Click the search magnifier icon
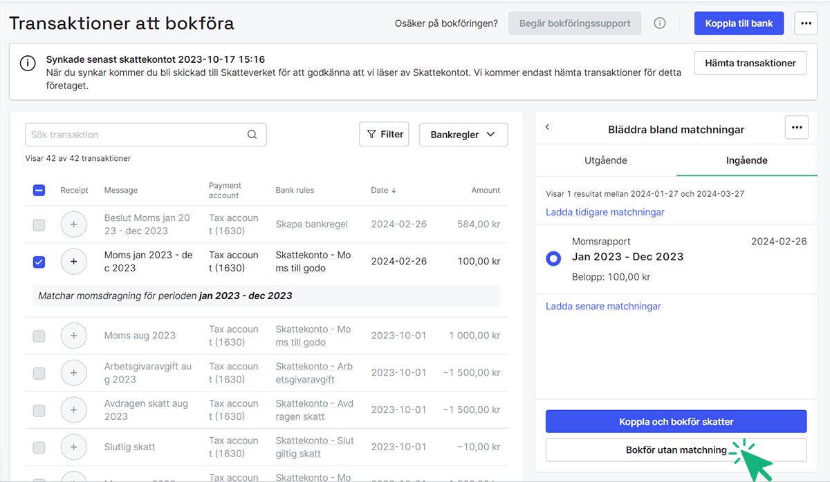This screenshot has height=482, width=830. pyautogui.click(x=252, y=134)
